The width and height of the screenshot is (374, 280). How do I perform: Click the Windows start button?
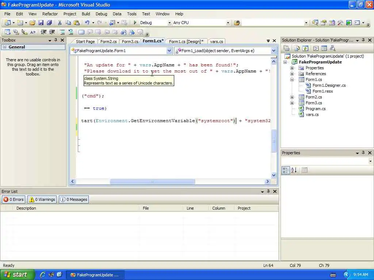[x=17, y=275]
